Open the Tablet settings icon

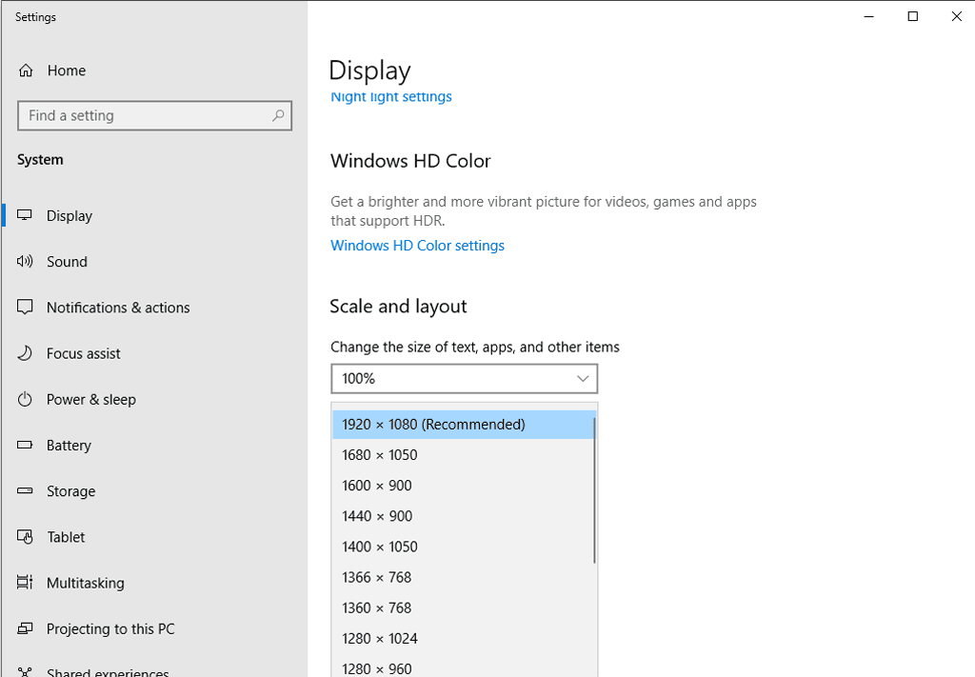pos(25,536)
